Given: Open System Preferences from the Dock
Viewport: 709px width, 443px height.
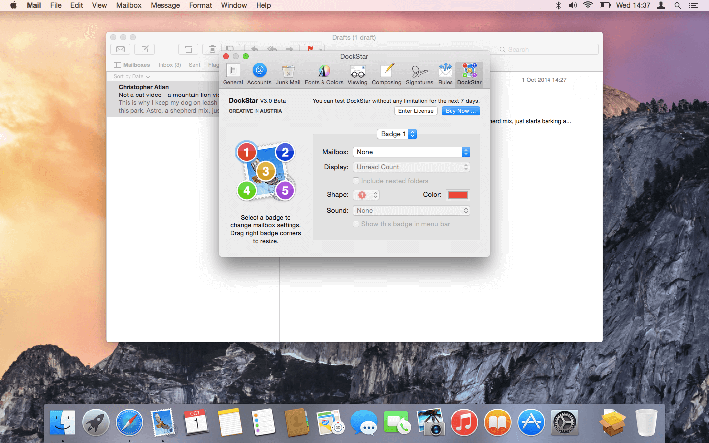Looking at the screenshot, I should coord(565,423).
